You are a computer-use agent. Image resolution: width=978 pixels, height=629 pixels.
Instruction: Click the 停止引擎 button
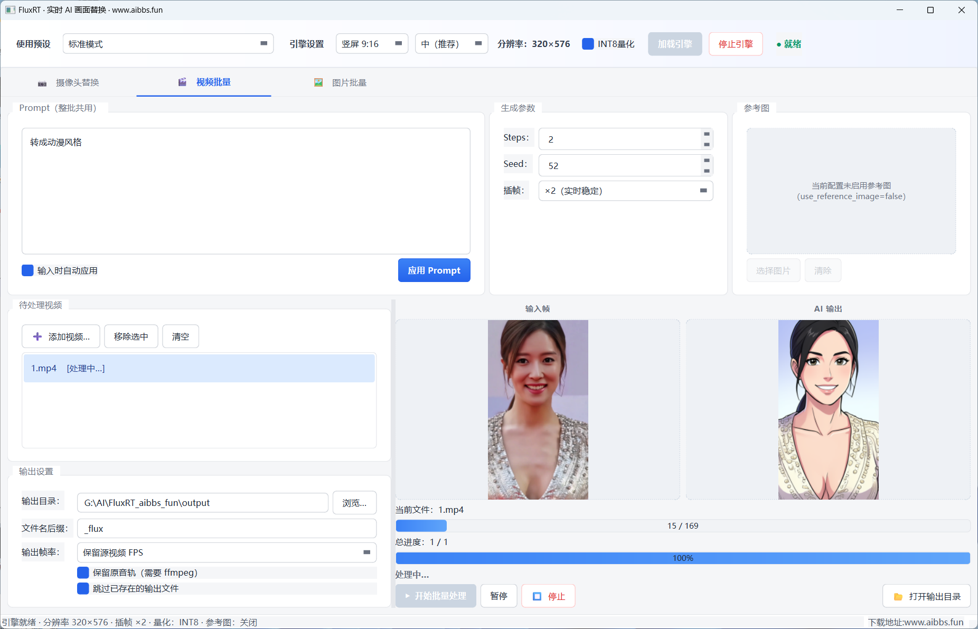[x=736, y=44]
